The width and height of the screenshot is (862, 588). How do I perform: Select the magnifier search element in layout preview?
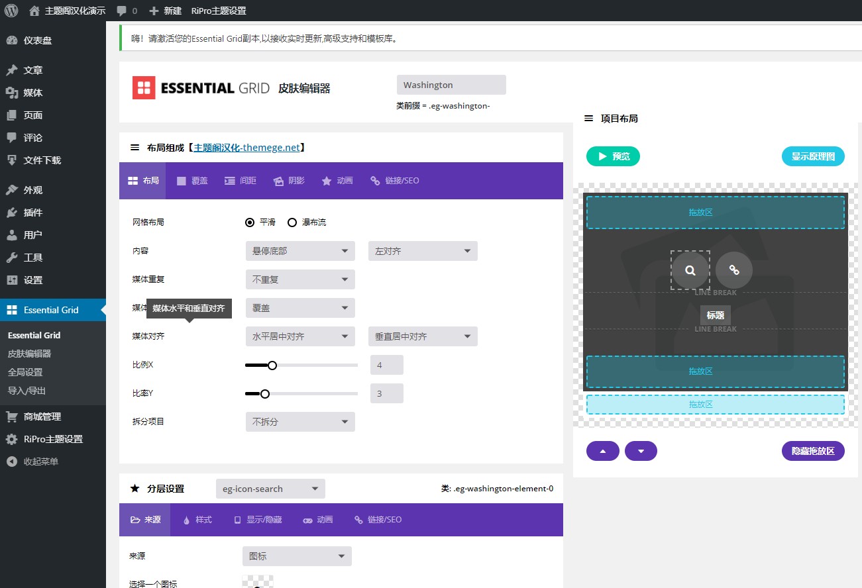690,270
